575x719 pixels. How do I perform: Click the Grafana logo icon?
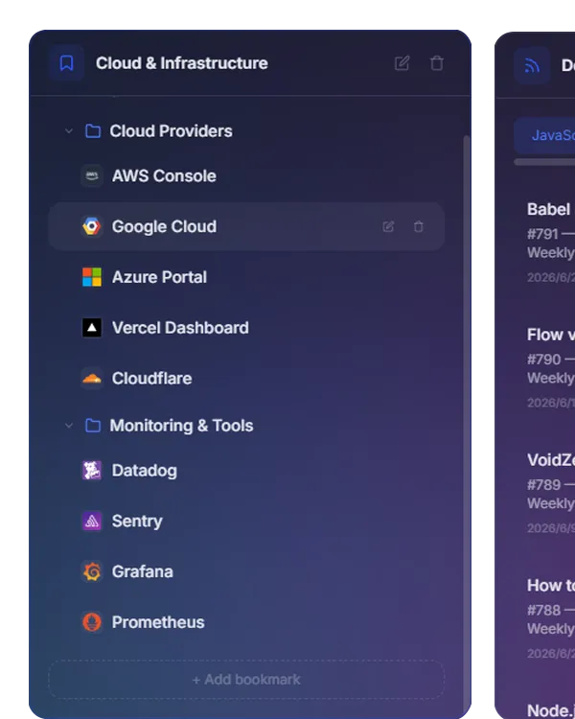pyautogui.click(x=92, y=571)
